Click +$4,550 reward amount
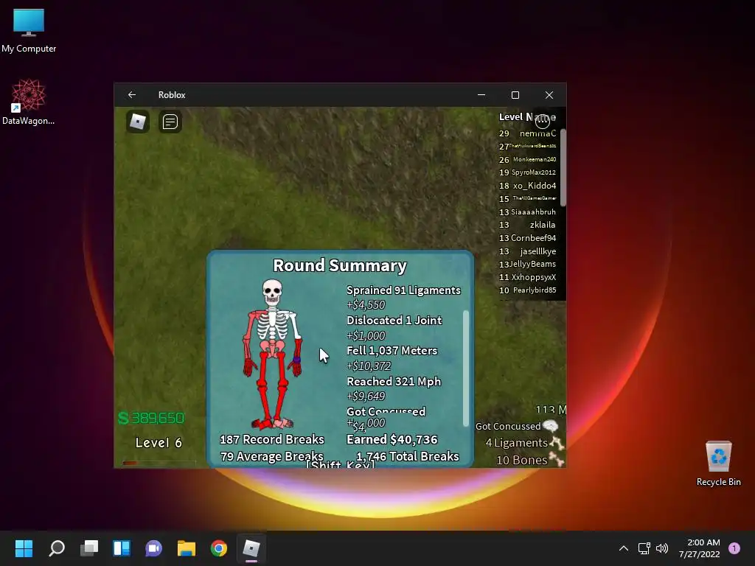The height and width of the screenshot is (566, 755). pyautogui.click(x=366, y=304)
